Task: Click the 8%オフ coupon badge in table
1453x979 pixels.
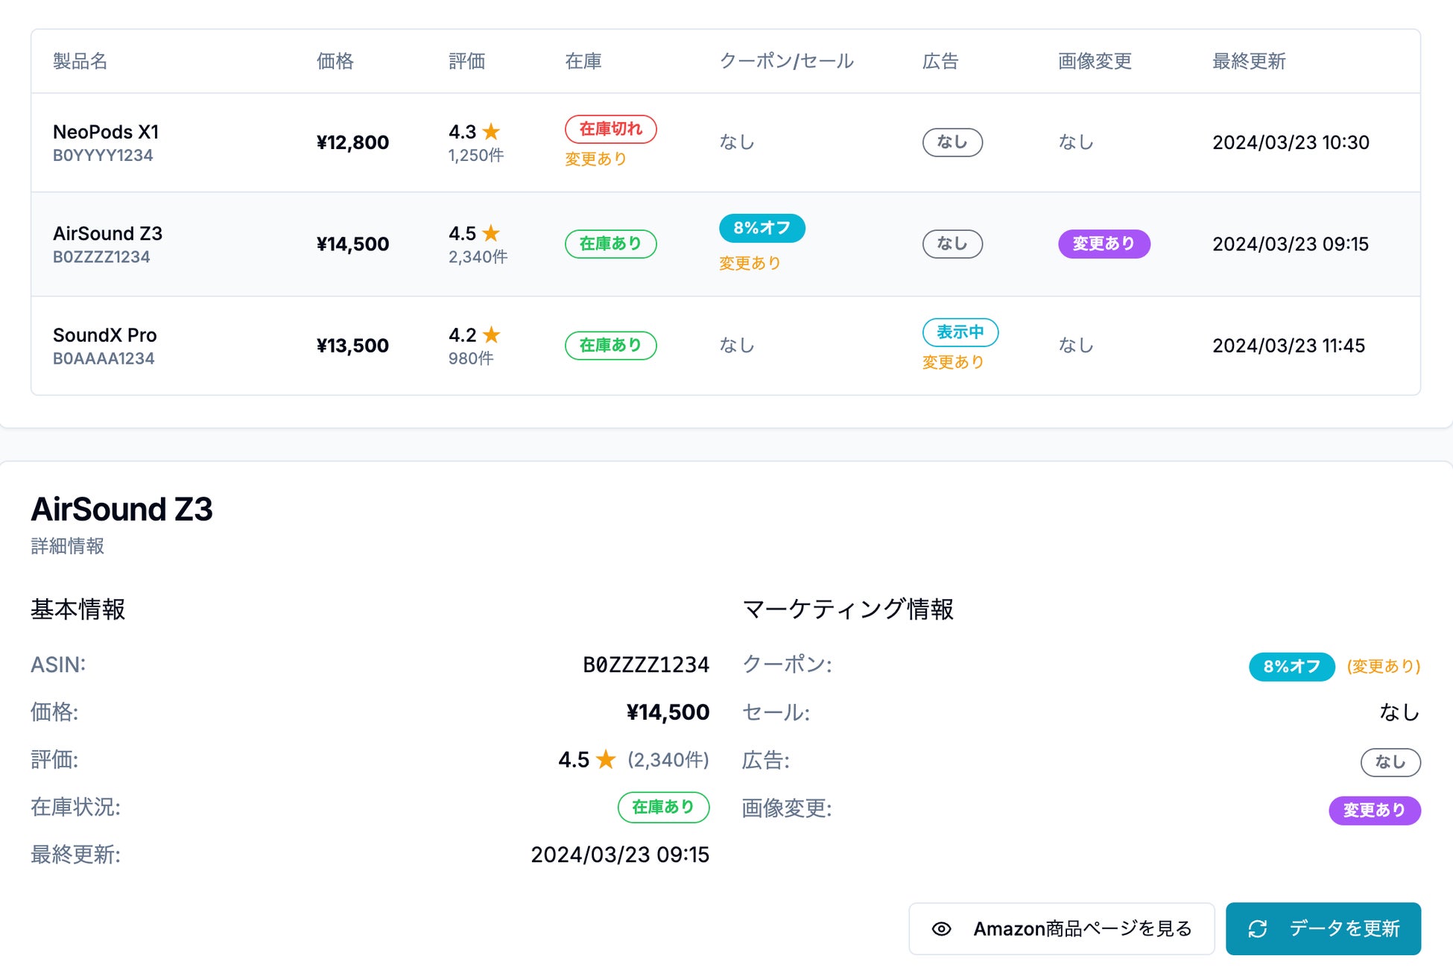Action: point(762,228)
